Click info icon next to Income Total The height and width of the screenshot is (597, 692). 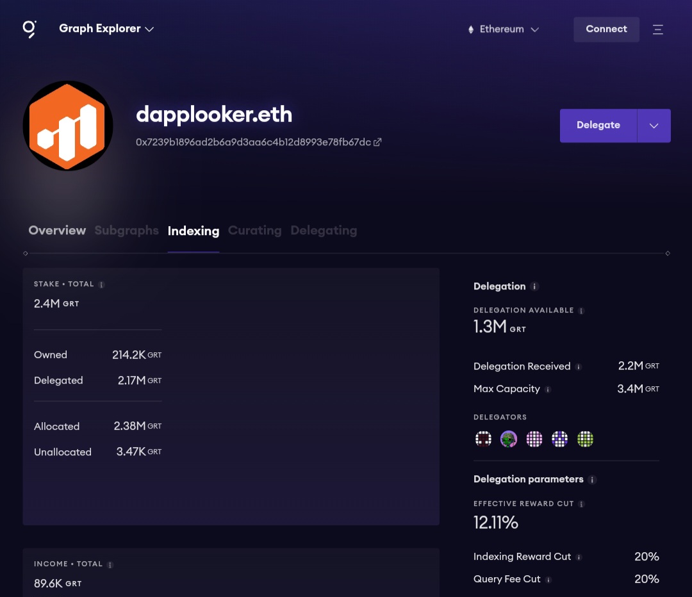(110, 564)
